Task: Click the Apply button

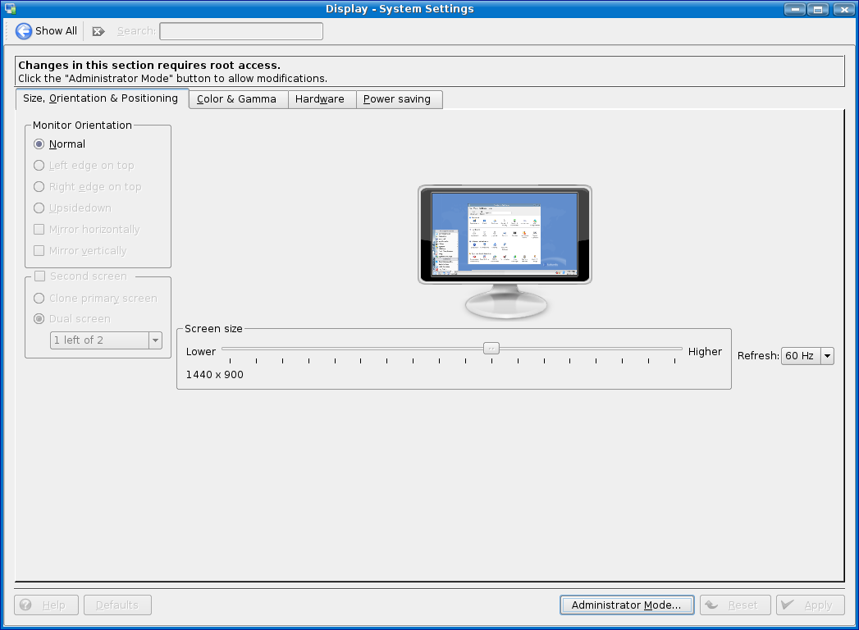Action: 810,605
